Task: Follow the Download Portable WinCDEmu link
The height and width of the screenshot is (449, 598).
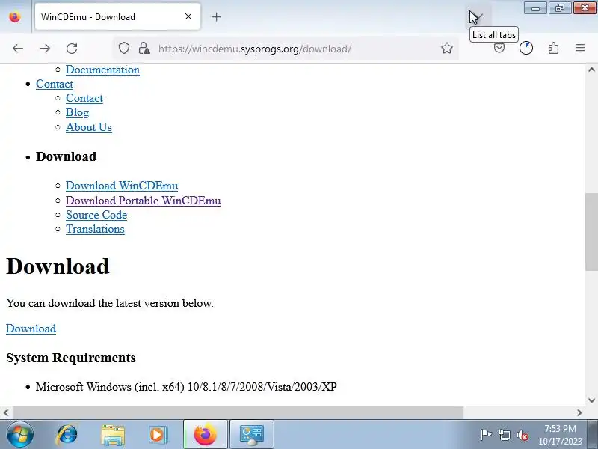Action: coord(143,201)
